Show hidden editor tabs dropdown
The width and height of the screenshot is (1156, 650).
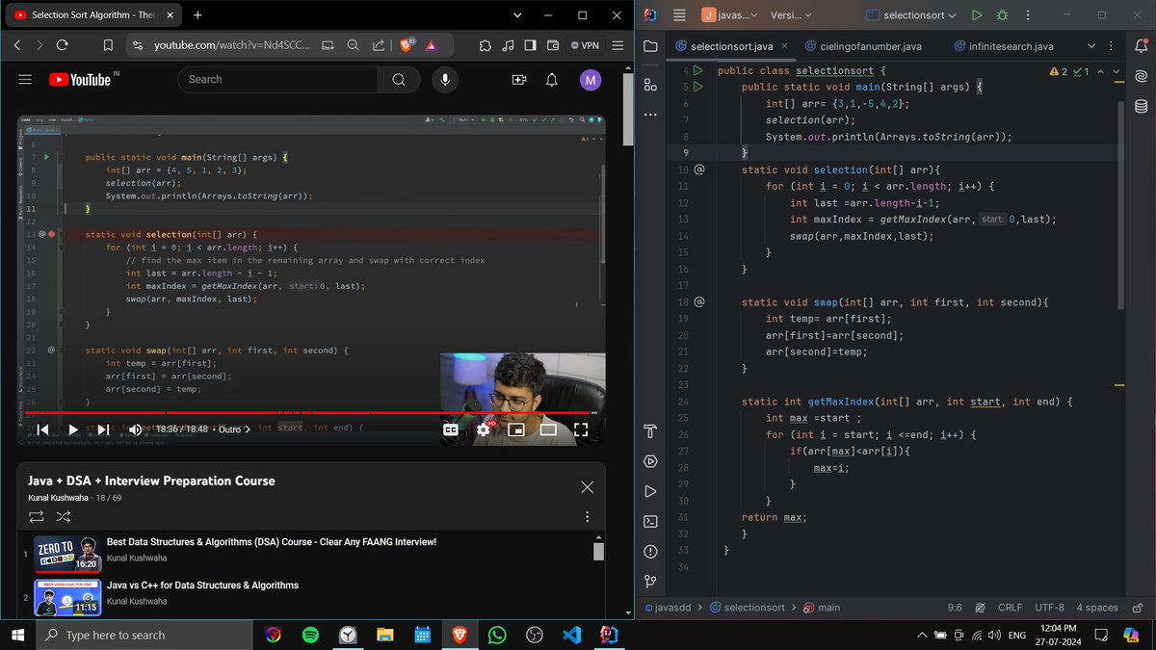1091,46
